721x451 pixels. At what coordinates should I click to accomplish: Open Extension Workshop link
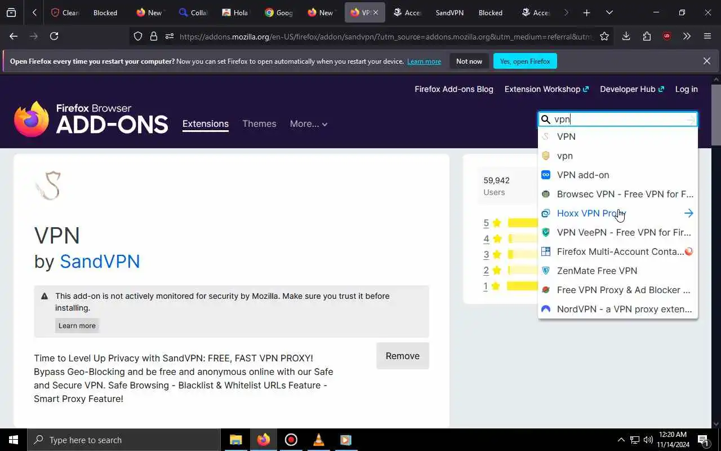[x=546, y=89]
